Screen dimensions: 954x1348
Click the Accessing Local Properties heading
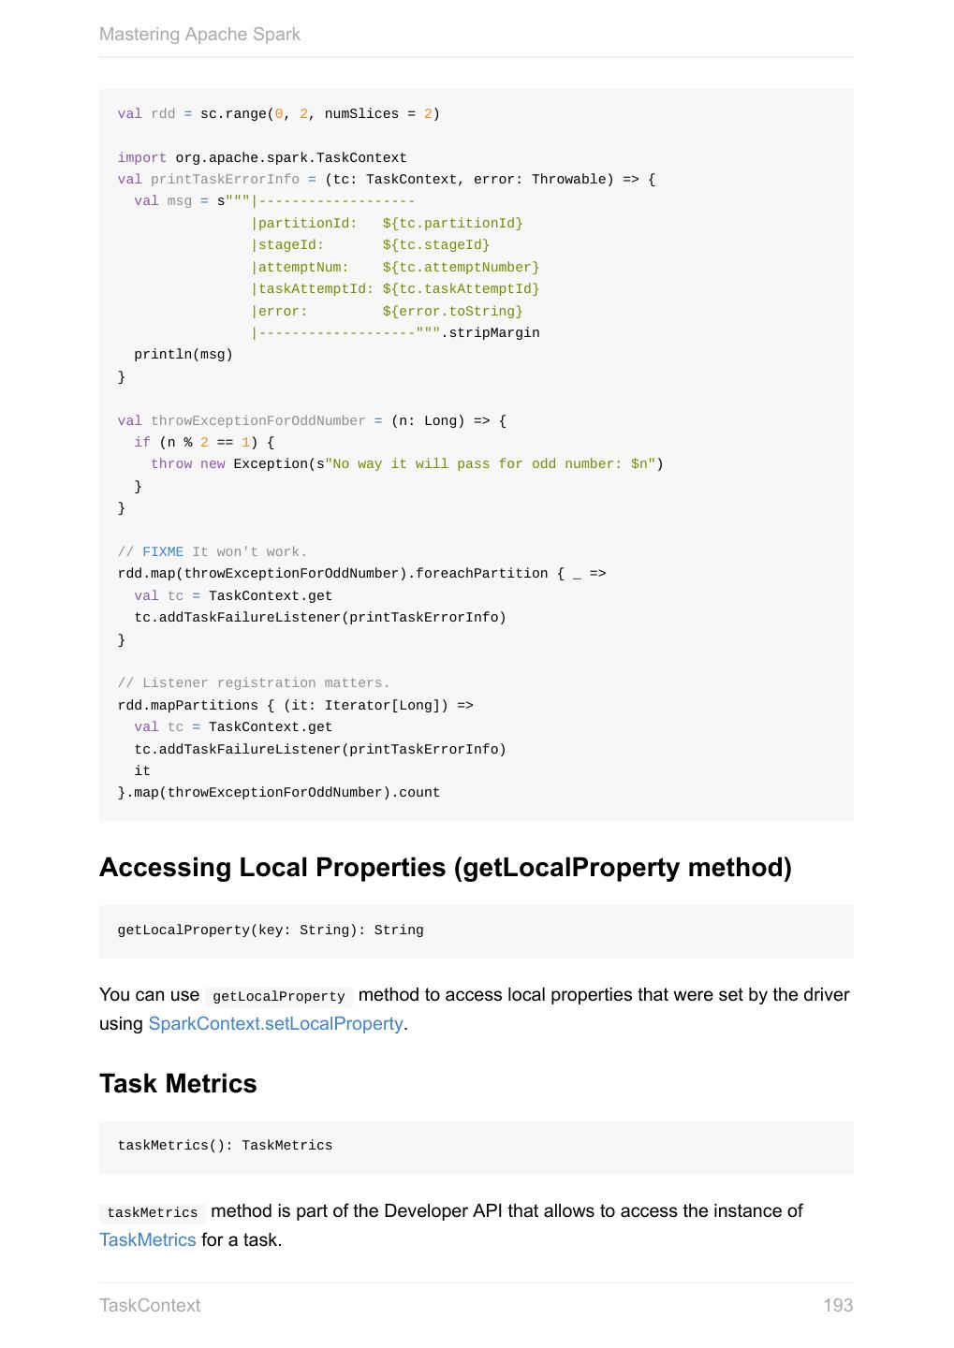(445, 868)
